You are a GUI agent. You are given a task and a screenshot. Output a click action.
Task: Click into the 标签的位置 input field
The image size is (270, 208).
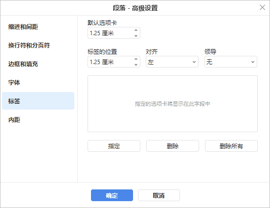tap(114, 62)
